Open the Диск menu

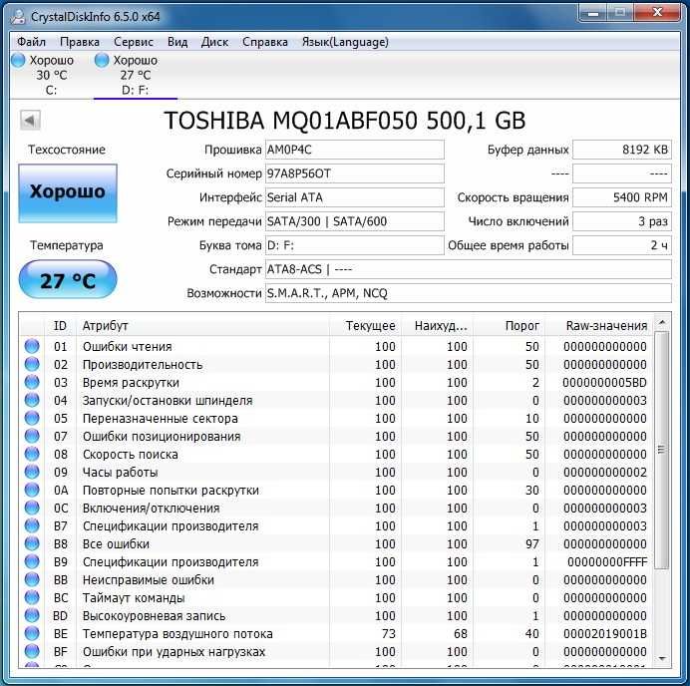click(x=214, y=42)
